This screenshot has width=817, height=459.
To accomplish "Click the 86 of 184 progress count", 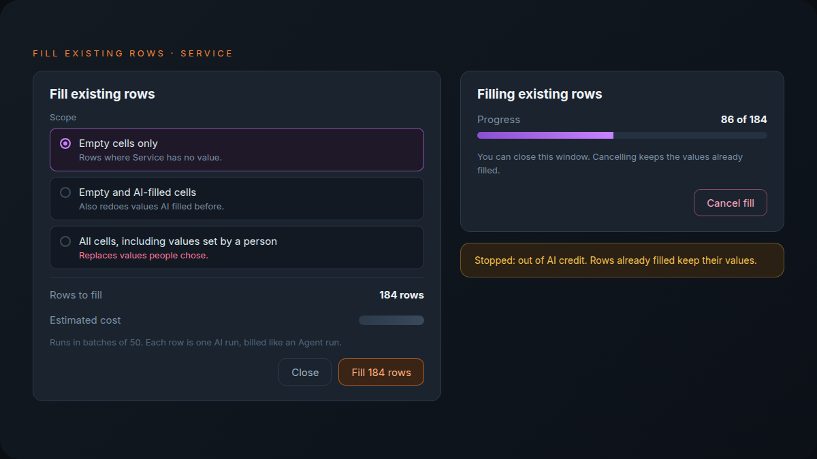I will pyautogui.click(x=744, y=120).
